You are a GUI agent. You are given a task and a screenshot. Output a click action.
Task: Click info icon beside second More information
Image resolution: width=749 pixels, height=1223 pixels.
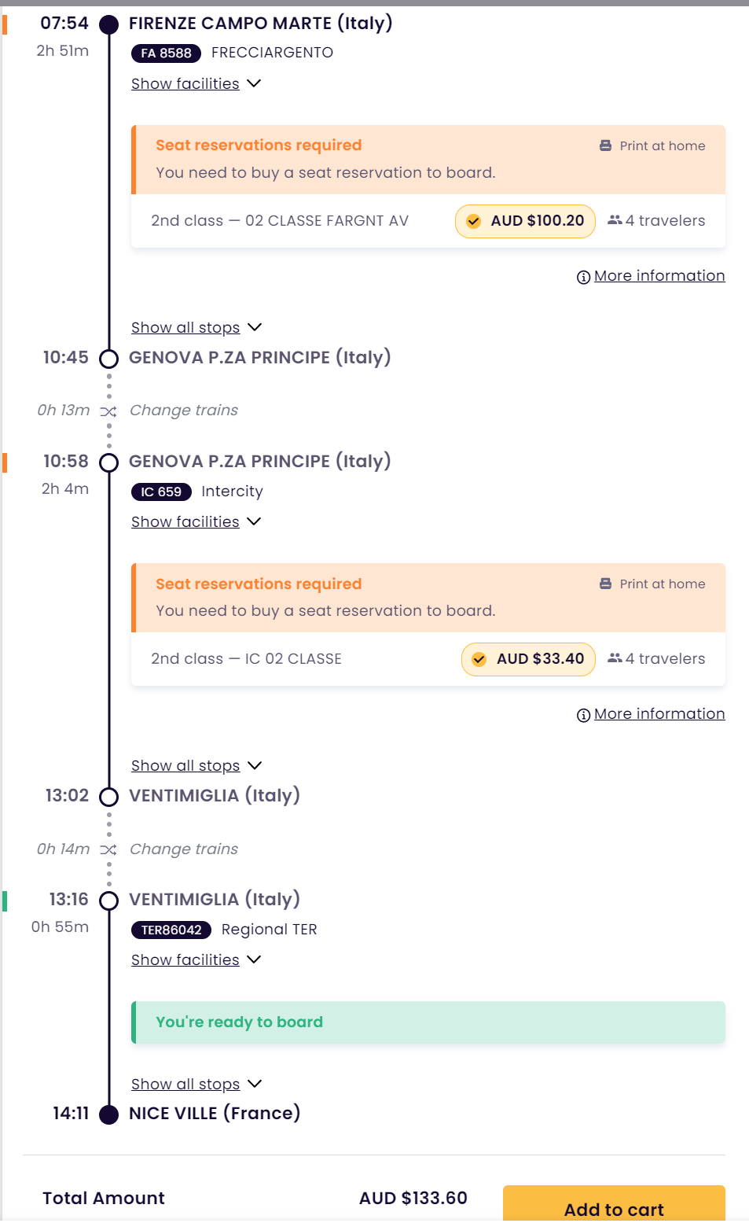point(583,715)
